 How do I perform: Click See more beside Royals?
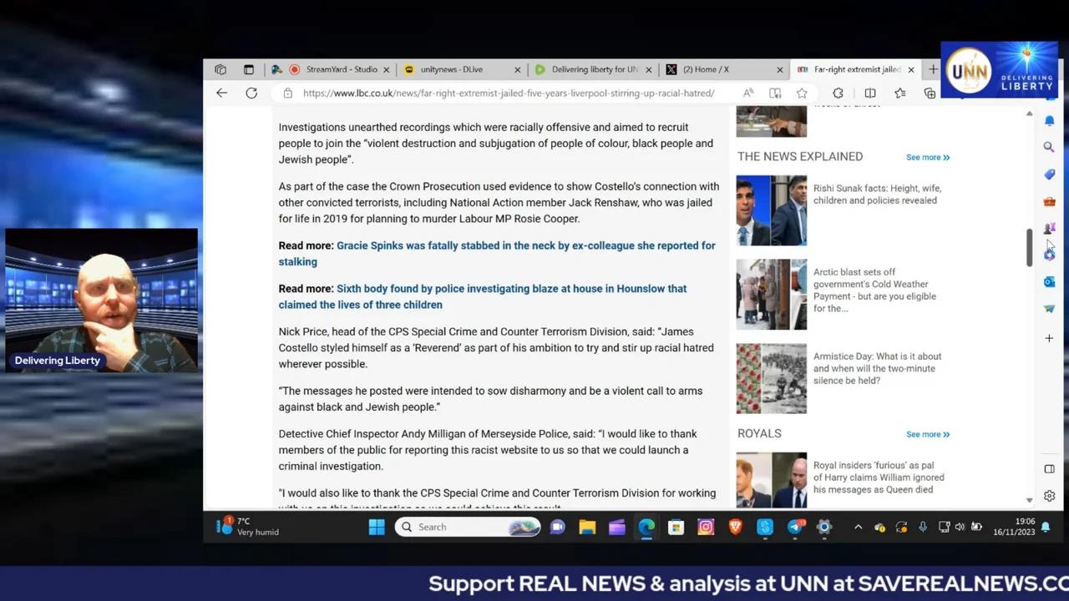pos(927,434)
